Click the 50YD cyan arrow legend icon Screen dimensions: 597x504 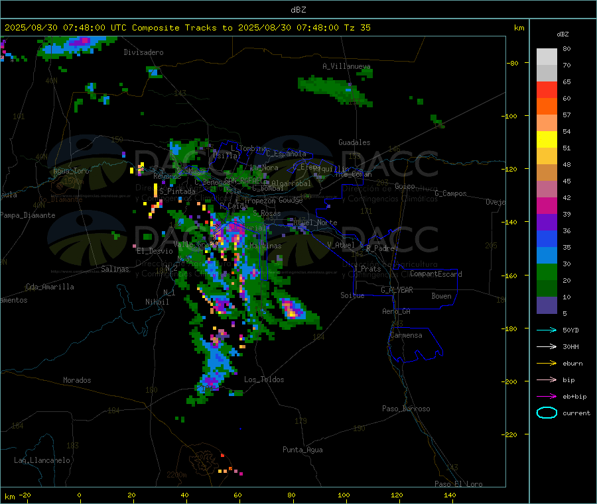point(547,330)
